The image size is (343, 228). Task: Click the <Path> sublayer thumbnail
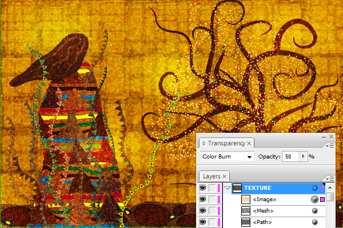pos(246,222)
